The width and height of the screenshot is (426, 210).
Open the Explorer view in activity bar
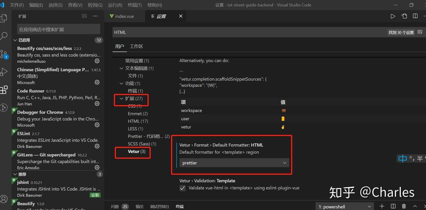3,18
